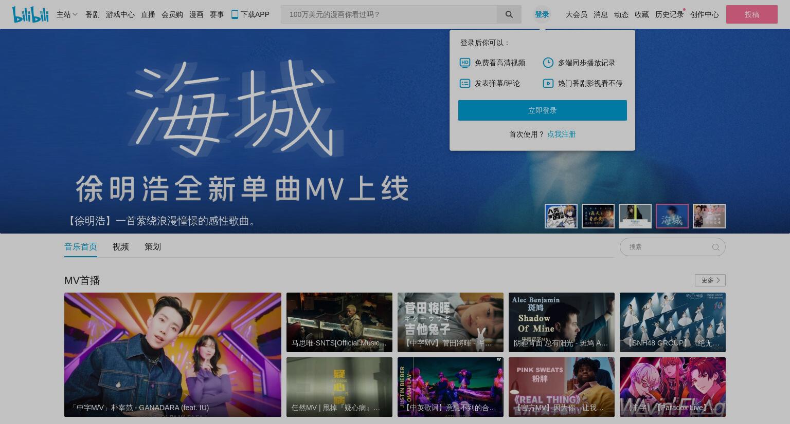Open the 漫画 navigation link

[x=196, y=14]
